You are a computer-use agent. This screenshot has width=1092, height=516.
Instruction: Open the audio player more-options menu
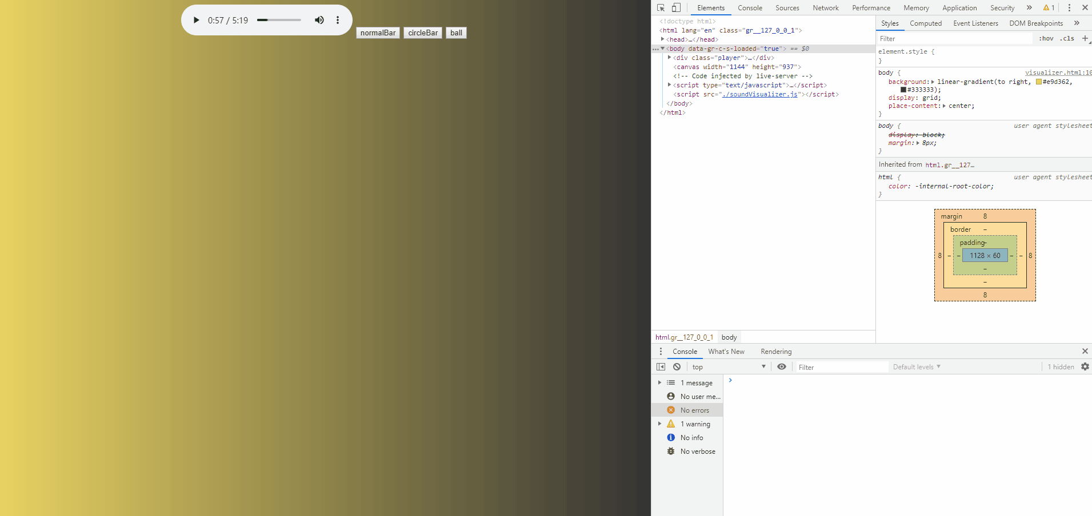point(338,21)
